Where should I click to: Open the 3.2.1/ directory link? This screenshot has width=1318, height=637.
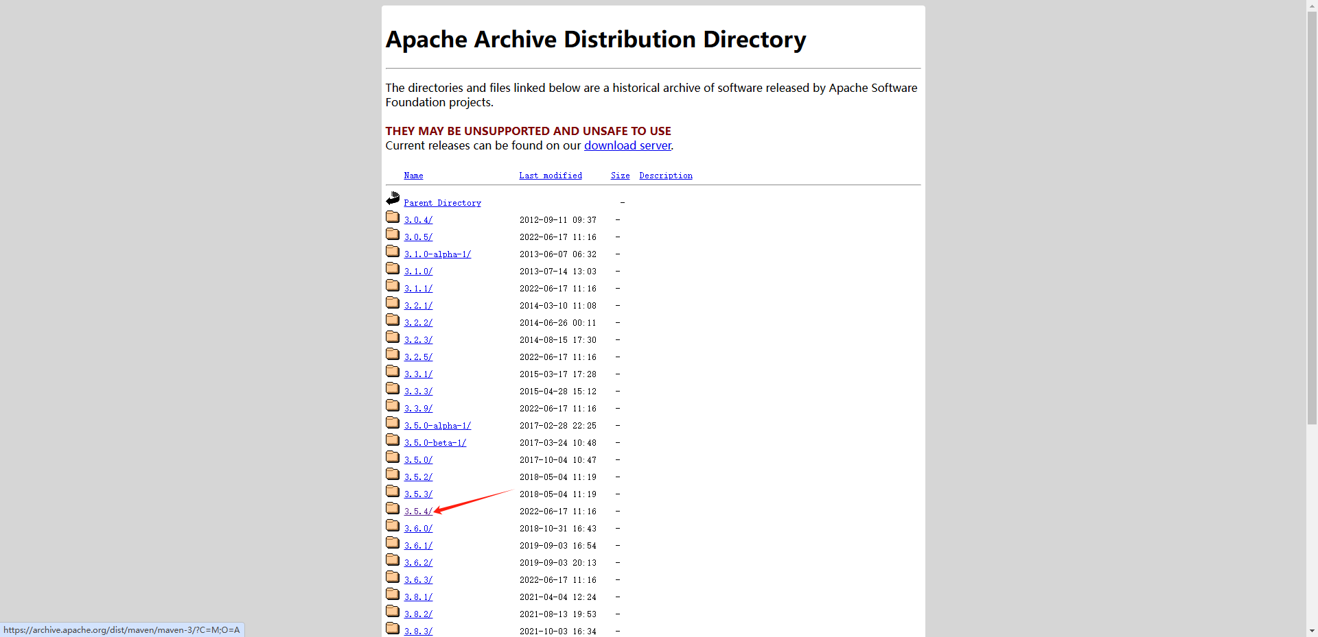[418, 306]
